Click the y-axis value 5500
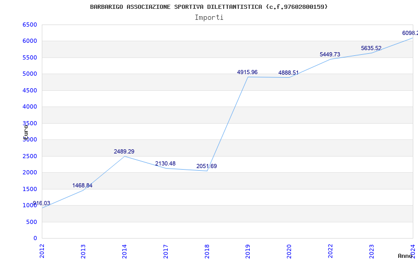 pyautogui.click(x=30, y=57)
